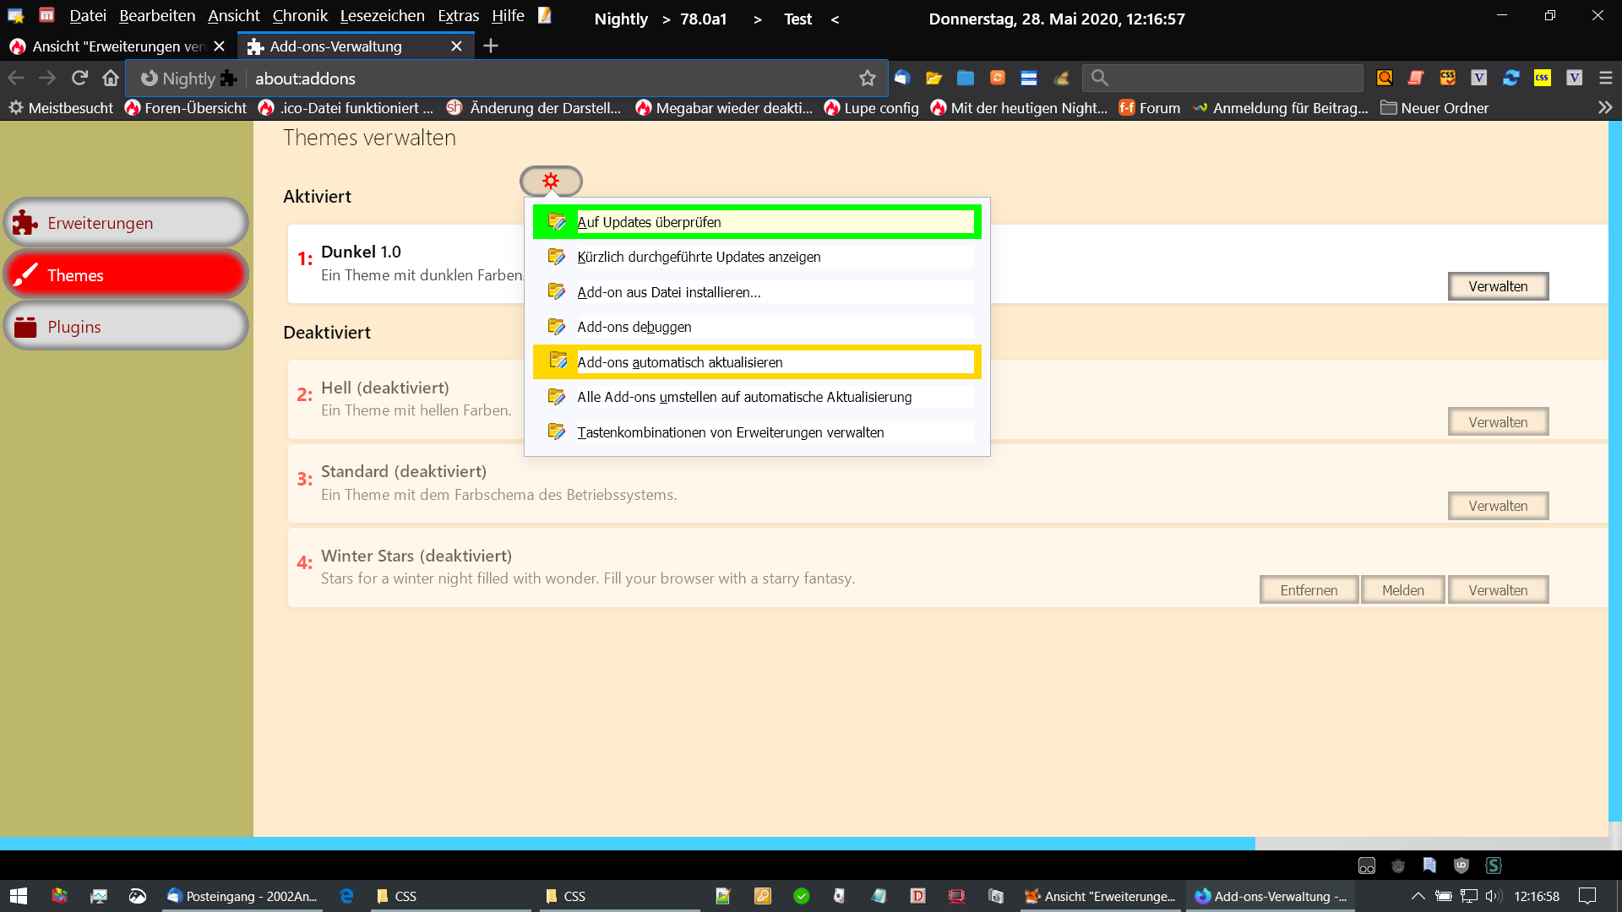Open the hamburger application menu
1622x912 pixels.
point(1606,78)
